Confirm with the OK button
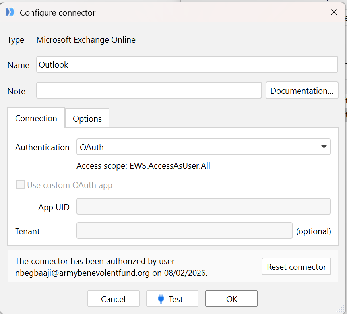Screen dimensions: 347x314 [231, 299]
